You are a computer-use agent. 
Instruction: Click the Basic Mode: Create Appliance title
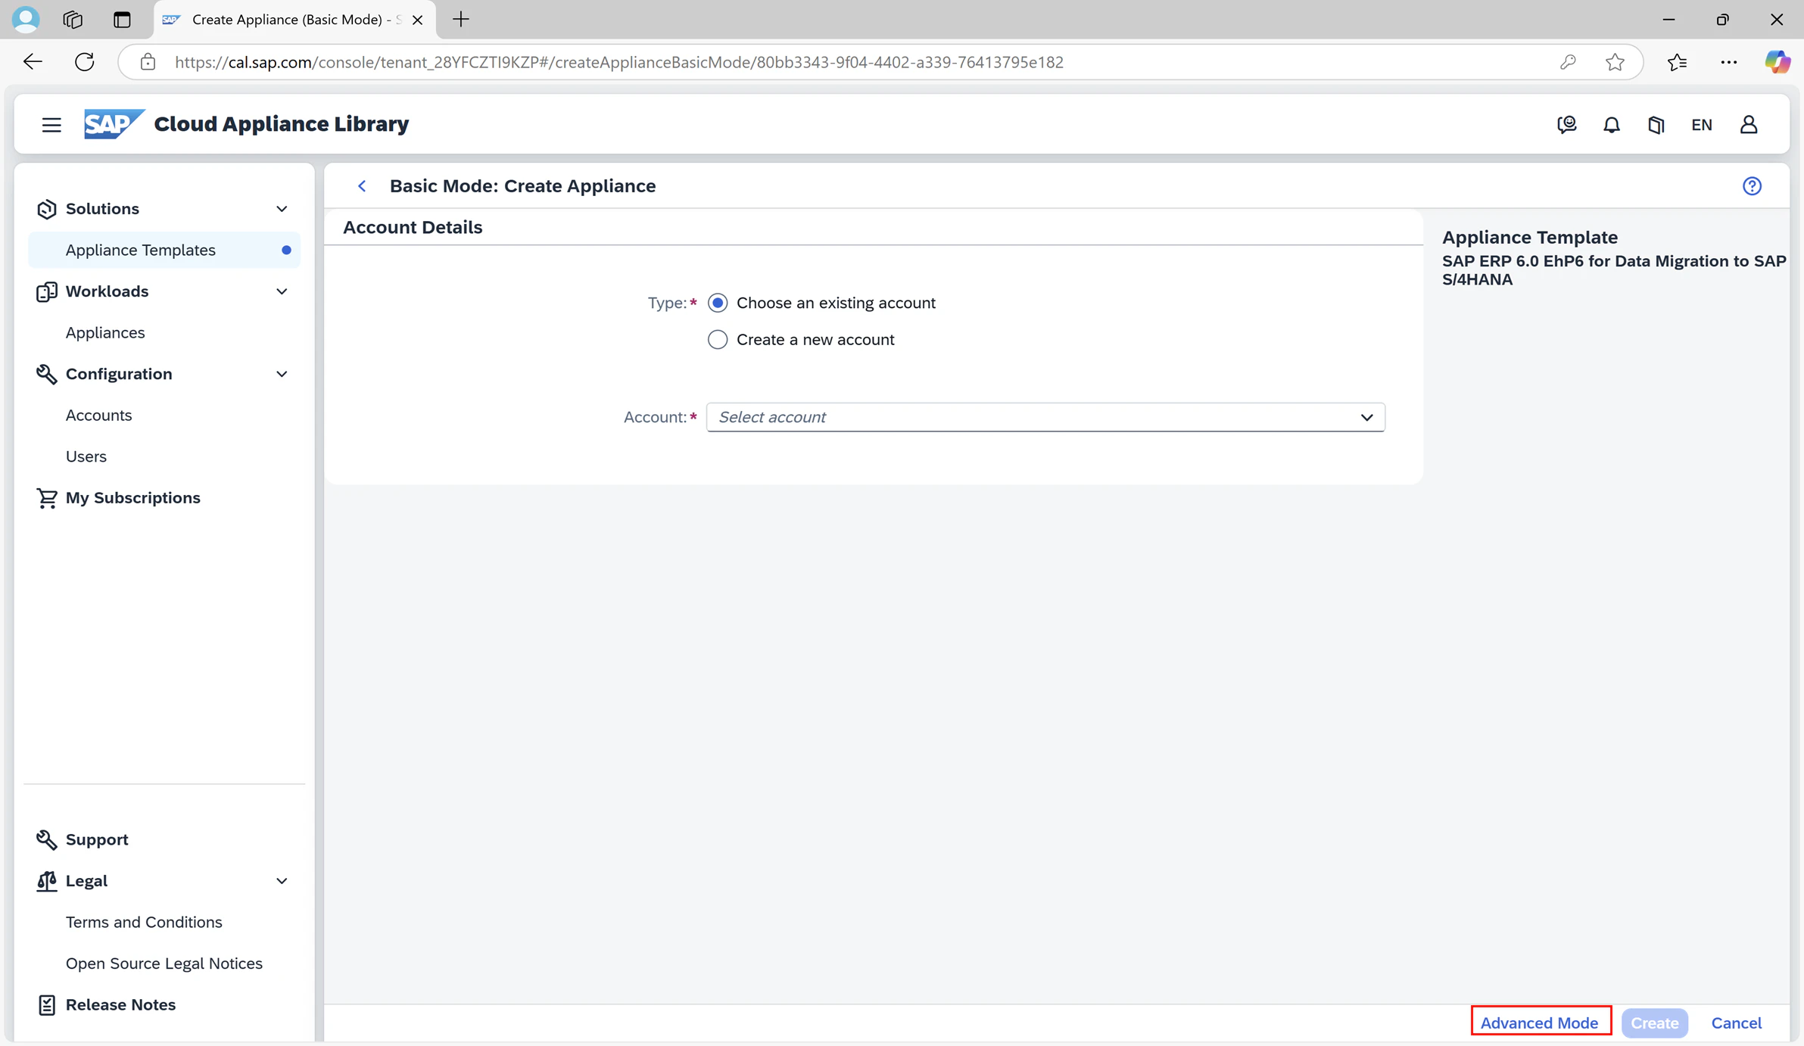tap(522, 186)
